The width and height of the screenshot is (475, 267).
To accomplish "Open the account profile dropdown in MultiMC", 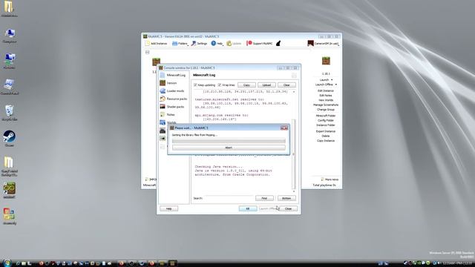I will coord(324,44).
